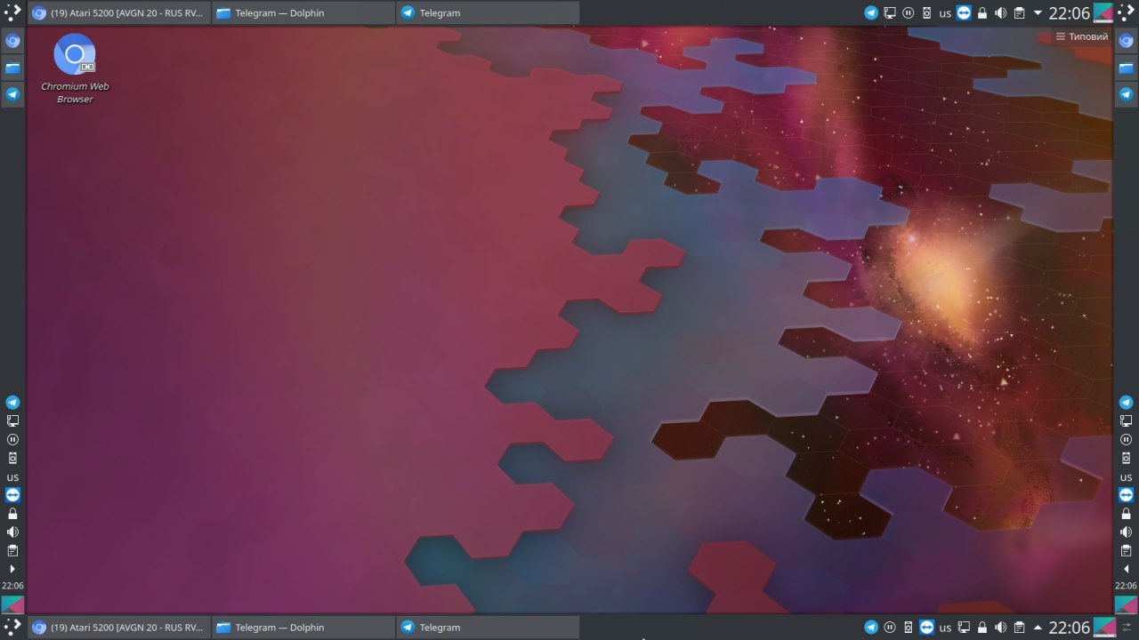Open application launcher in the top-left corner
The image size is (1139, 640).
[12, 12]
